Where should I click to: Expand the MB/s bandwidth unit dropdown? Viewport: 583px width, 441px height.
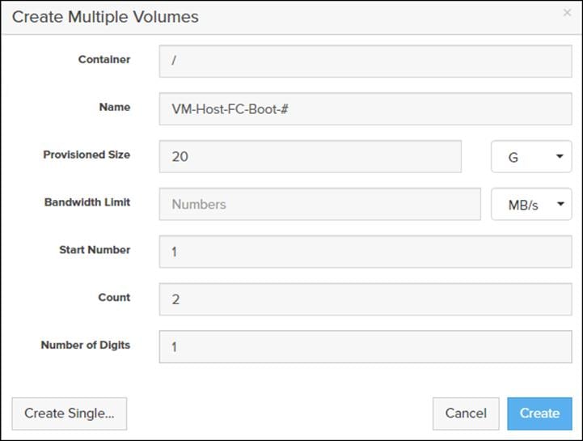click(530, 205)
